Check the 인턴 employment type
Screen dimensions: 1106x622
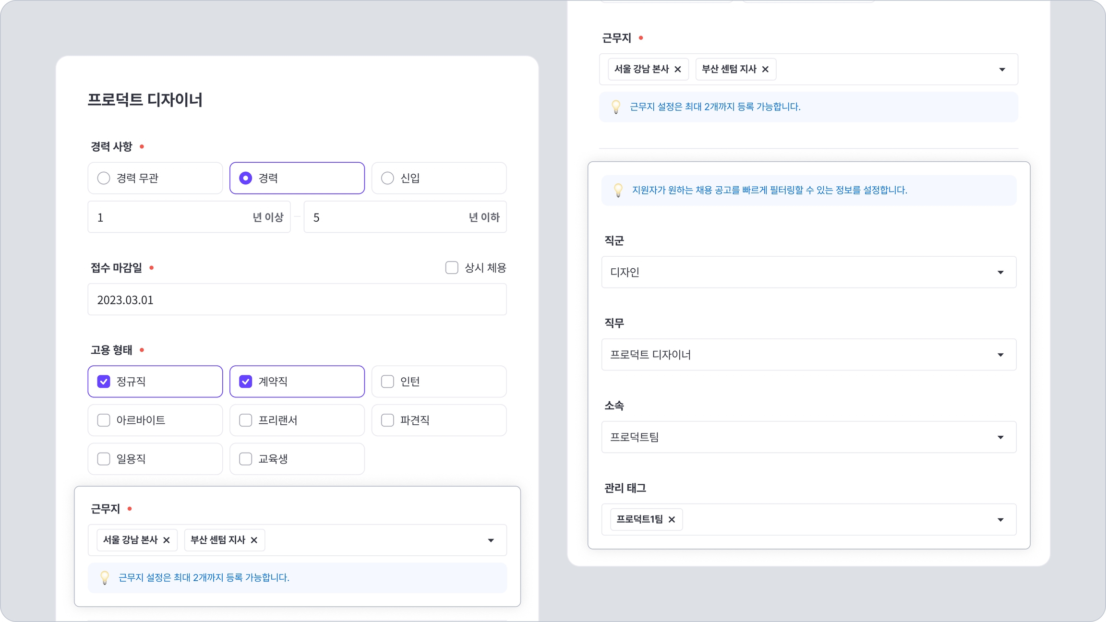[x=387, y=382]
